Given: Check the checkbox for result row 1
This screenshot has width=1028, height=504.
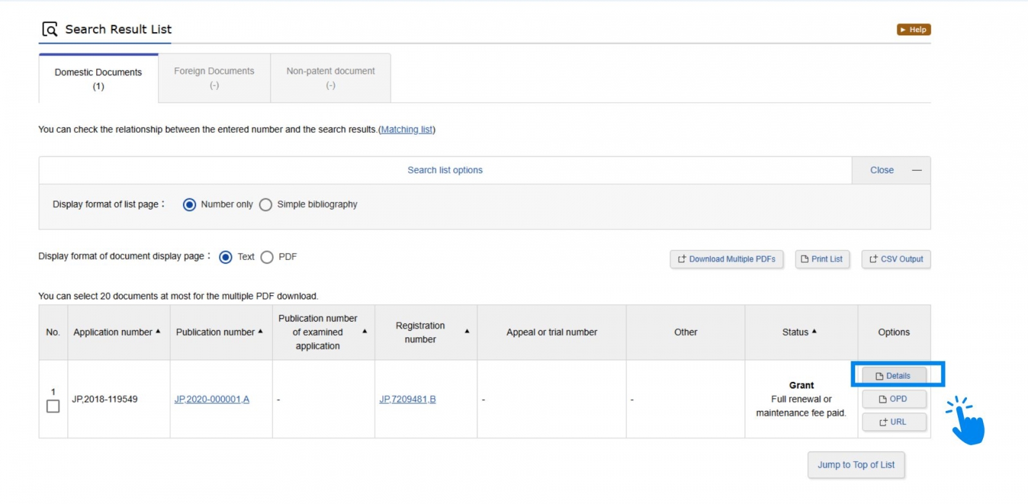Looking at the screenshot, I should click(x=53, y=406).
